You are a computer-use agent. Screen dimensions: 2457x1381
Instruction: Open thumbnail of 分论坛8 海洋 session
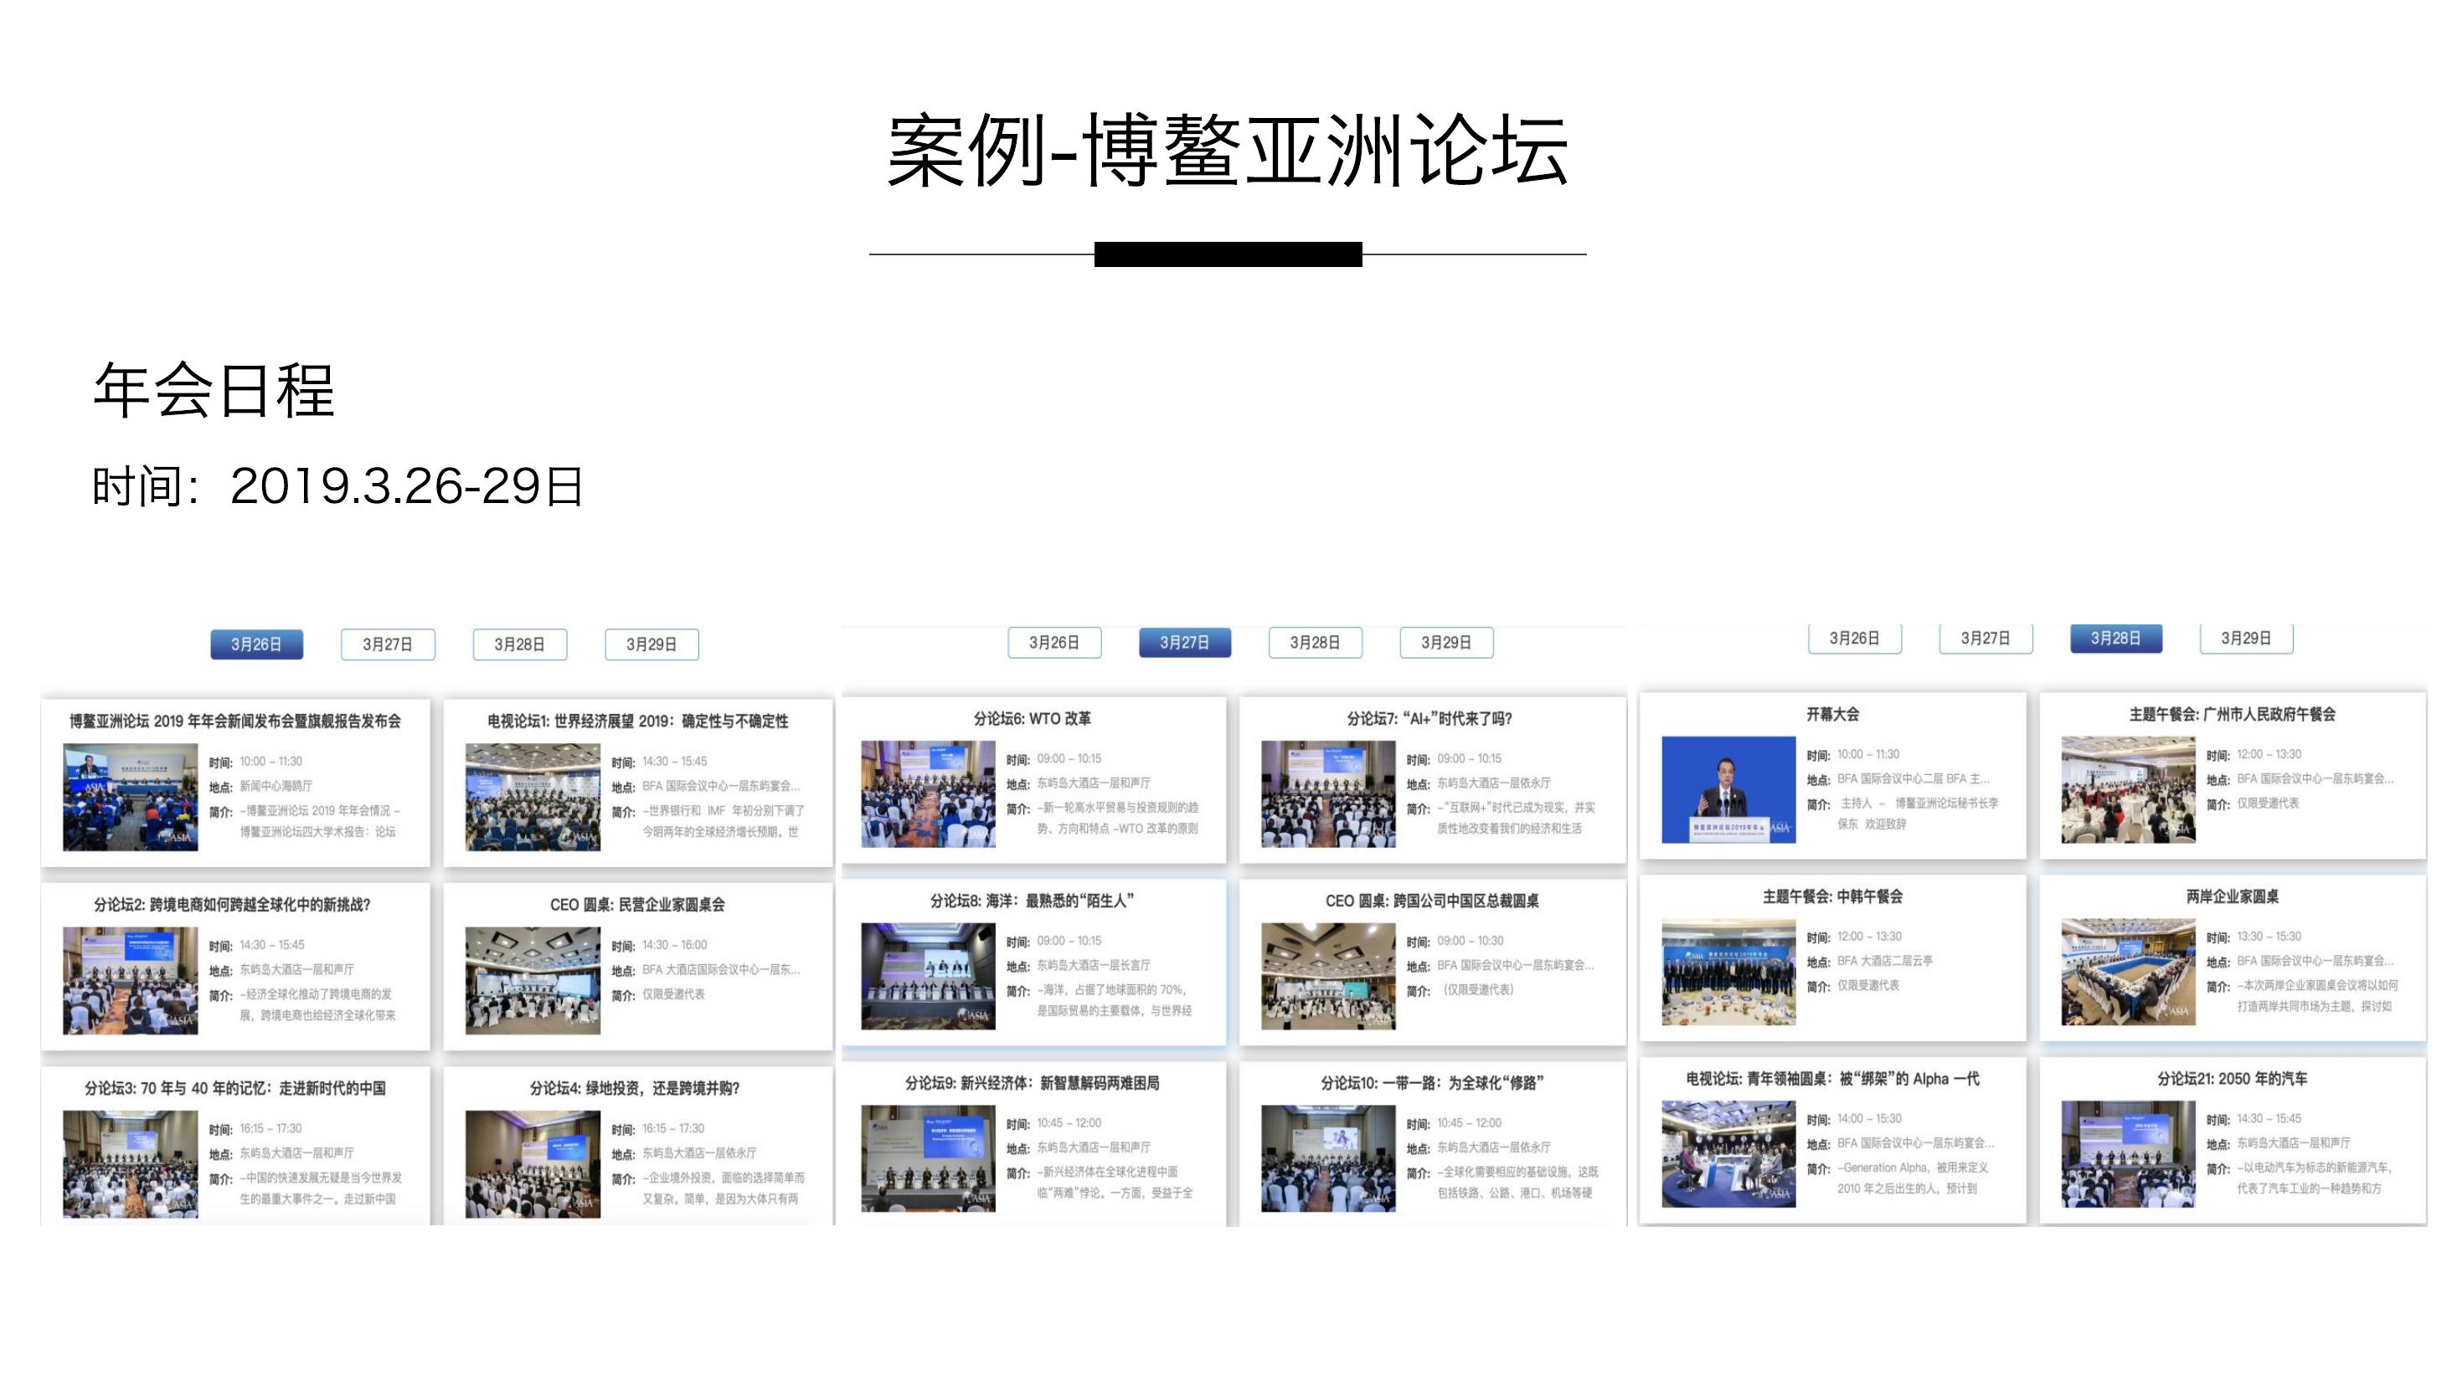tap(928, 976)
